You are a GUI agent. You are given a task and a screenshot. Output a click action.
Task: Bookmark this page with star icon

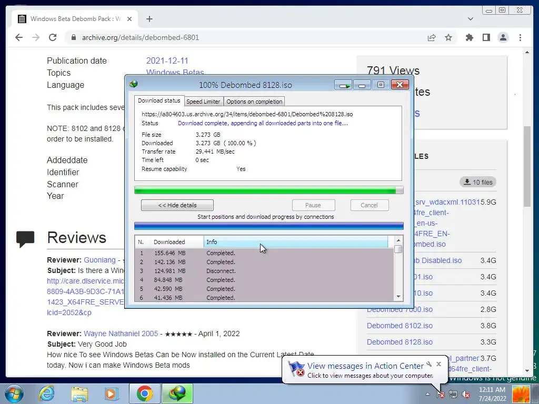[448, 37]
